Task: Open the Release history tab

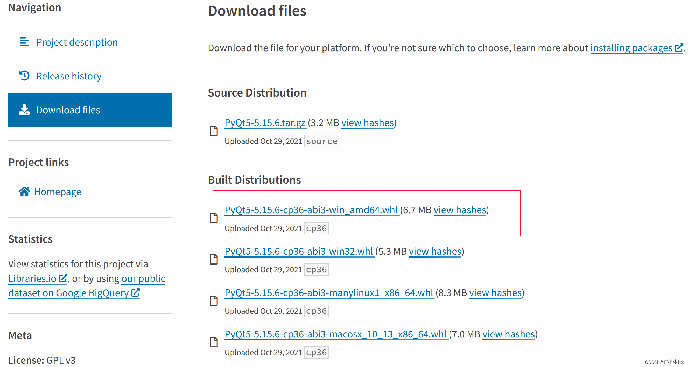Action: click(x=69, y=76)
